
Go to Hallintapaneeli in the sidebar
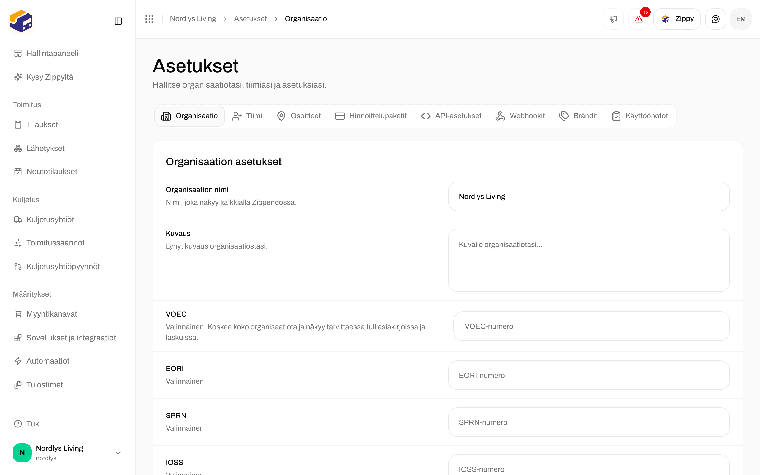click(68, 53)
